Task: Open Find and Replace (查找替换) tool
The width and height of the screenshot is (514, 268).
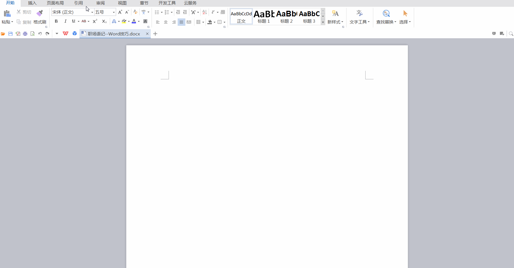Action: 386,17
